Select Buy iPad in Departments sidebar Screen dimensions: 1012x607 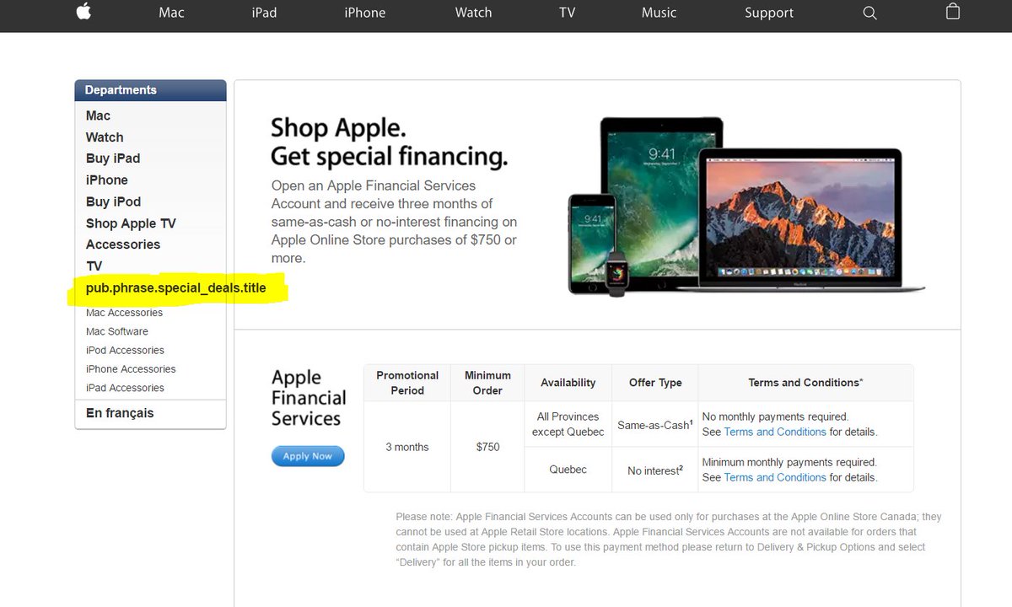[113, 158]
